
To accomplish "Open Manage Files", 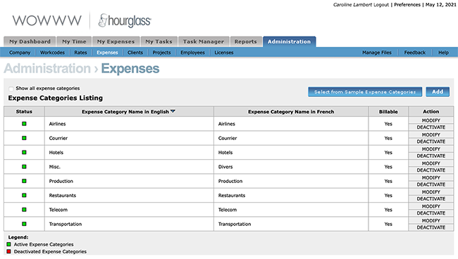I will point(377,53).
